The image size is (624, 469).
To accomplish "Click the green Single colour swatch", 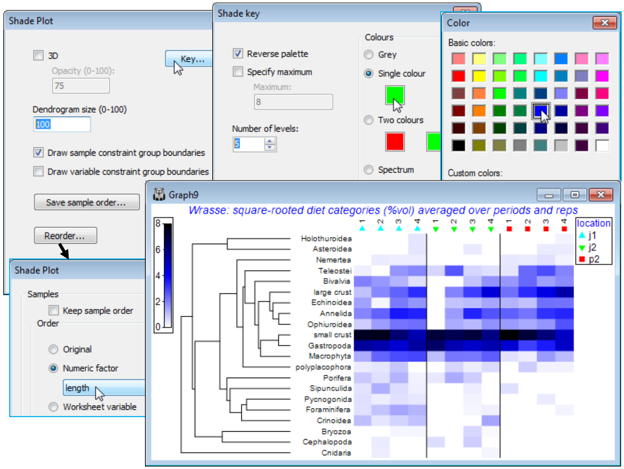I will [395, 95].
